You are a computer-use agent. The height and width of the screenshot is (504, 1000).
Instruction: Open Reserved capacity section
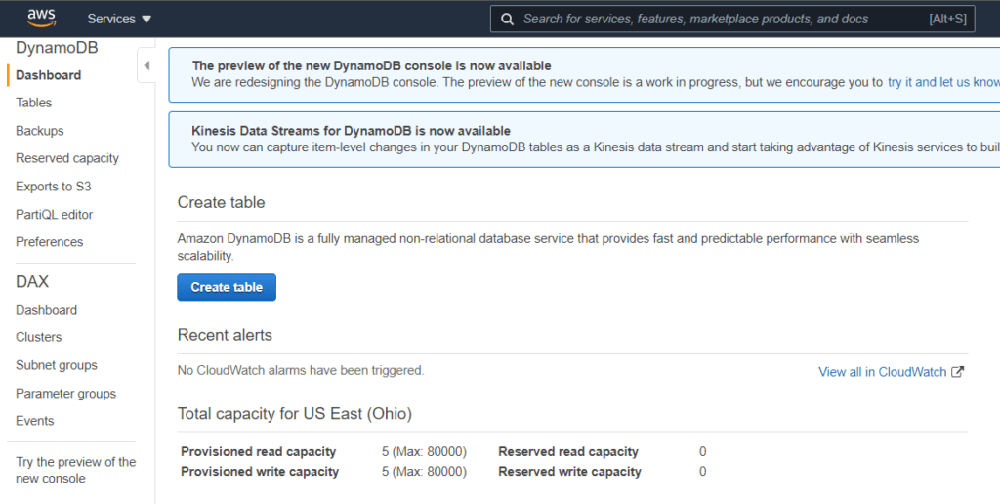67,158
